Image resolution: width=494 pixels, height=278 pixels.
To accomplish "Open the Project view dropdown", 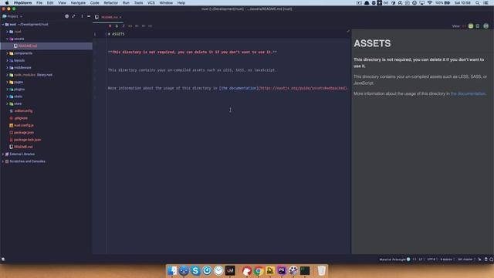I will tap(12, 16).
